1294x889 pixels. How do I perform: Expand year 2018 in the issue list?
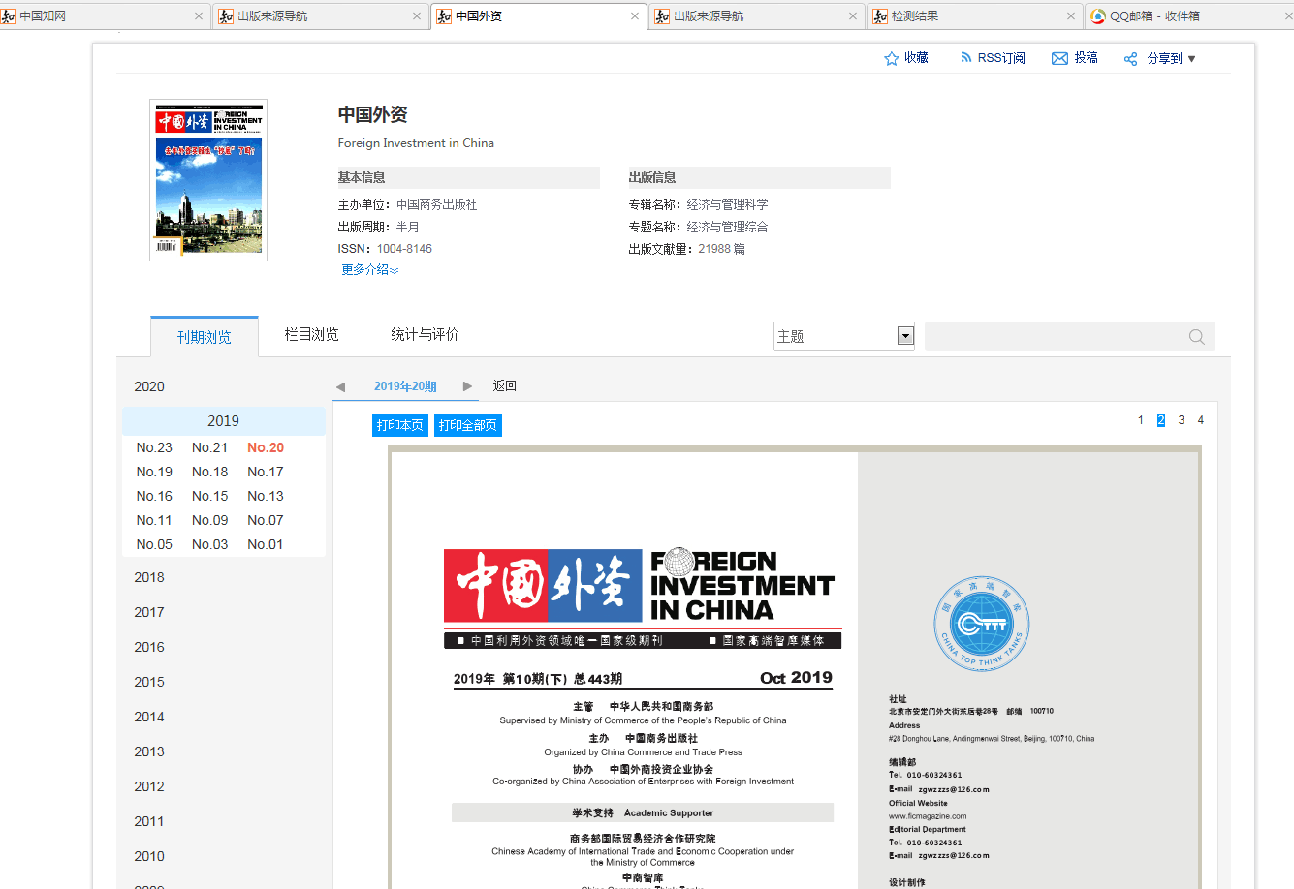click(x=149, y=577)
